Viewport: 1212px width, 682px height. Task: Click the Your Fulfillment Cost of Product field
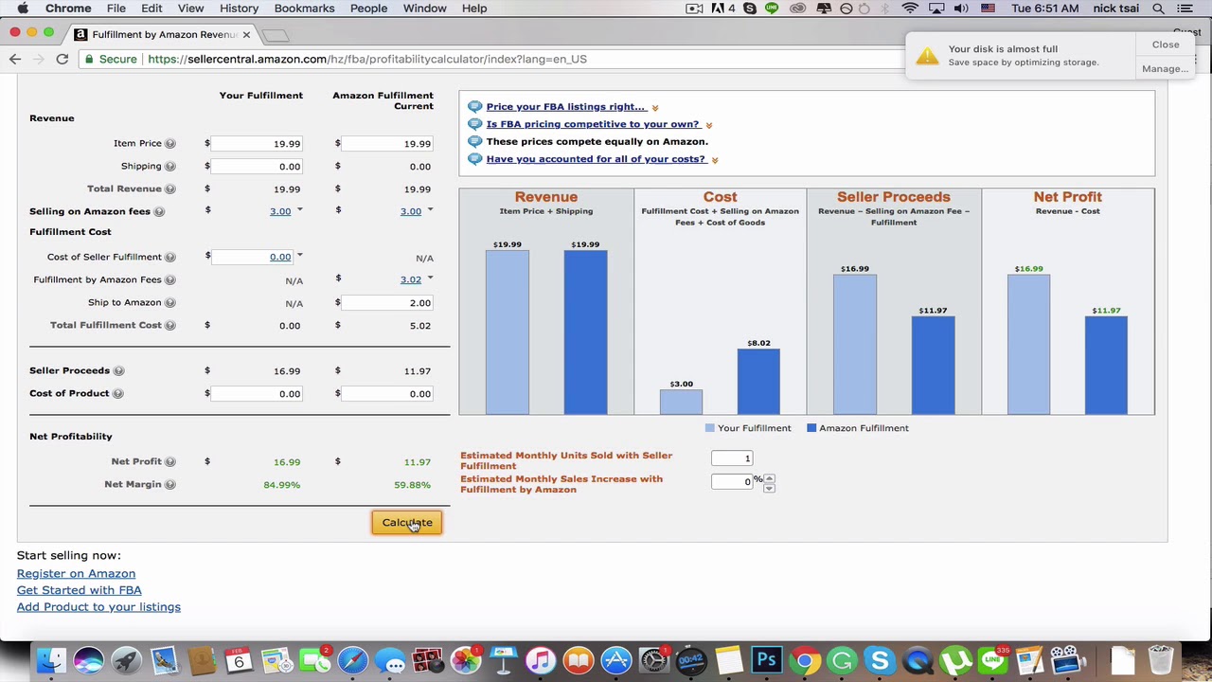257,394
